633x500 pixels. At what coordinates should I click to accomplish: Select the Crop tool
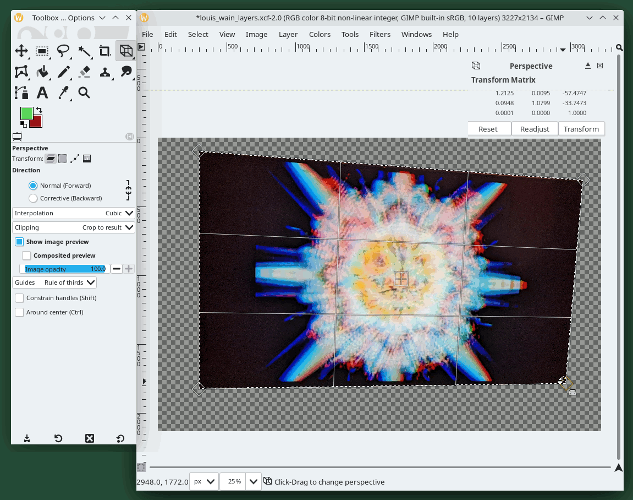pos(104,51)
